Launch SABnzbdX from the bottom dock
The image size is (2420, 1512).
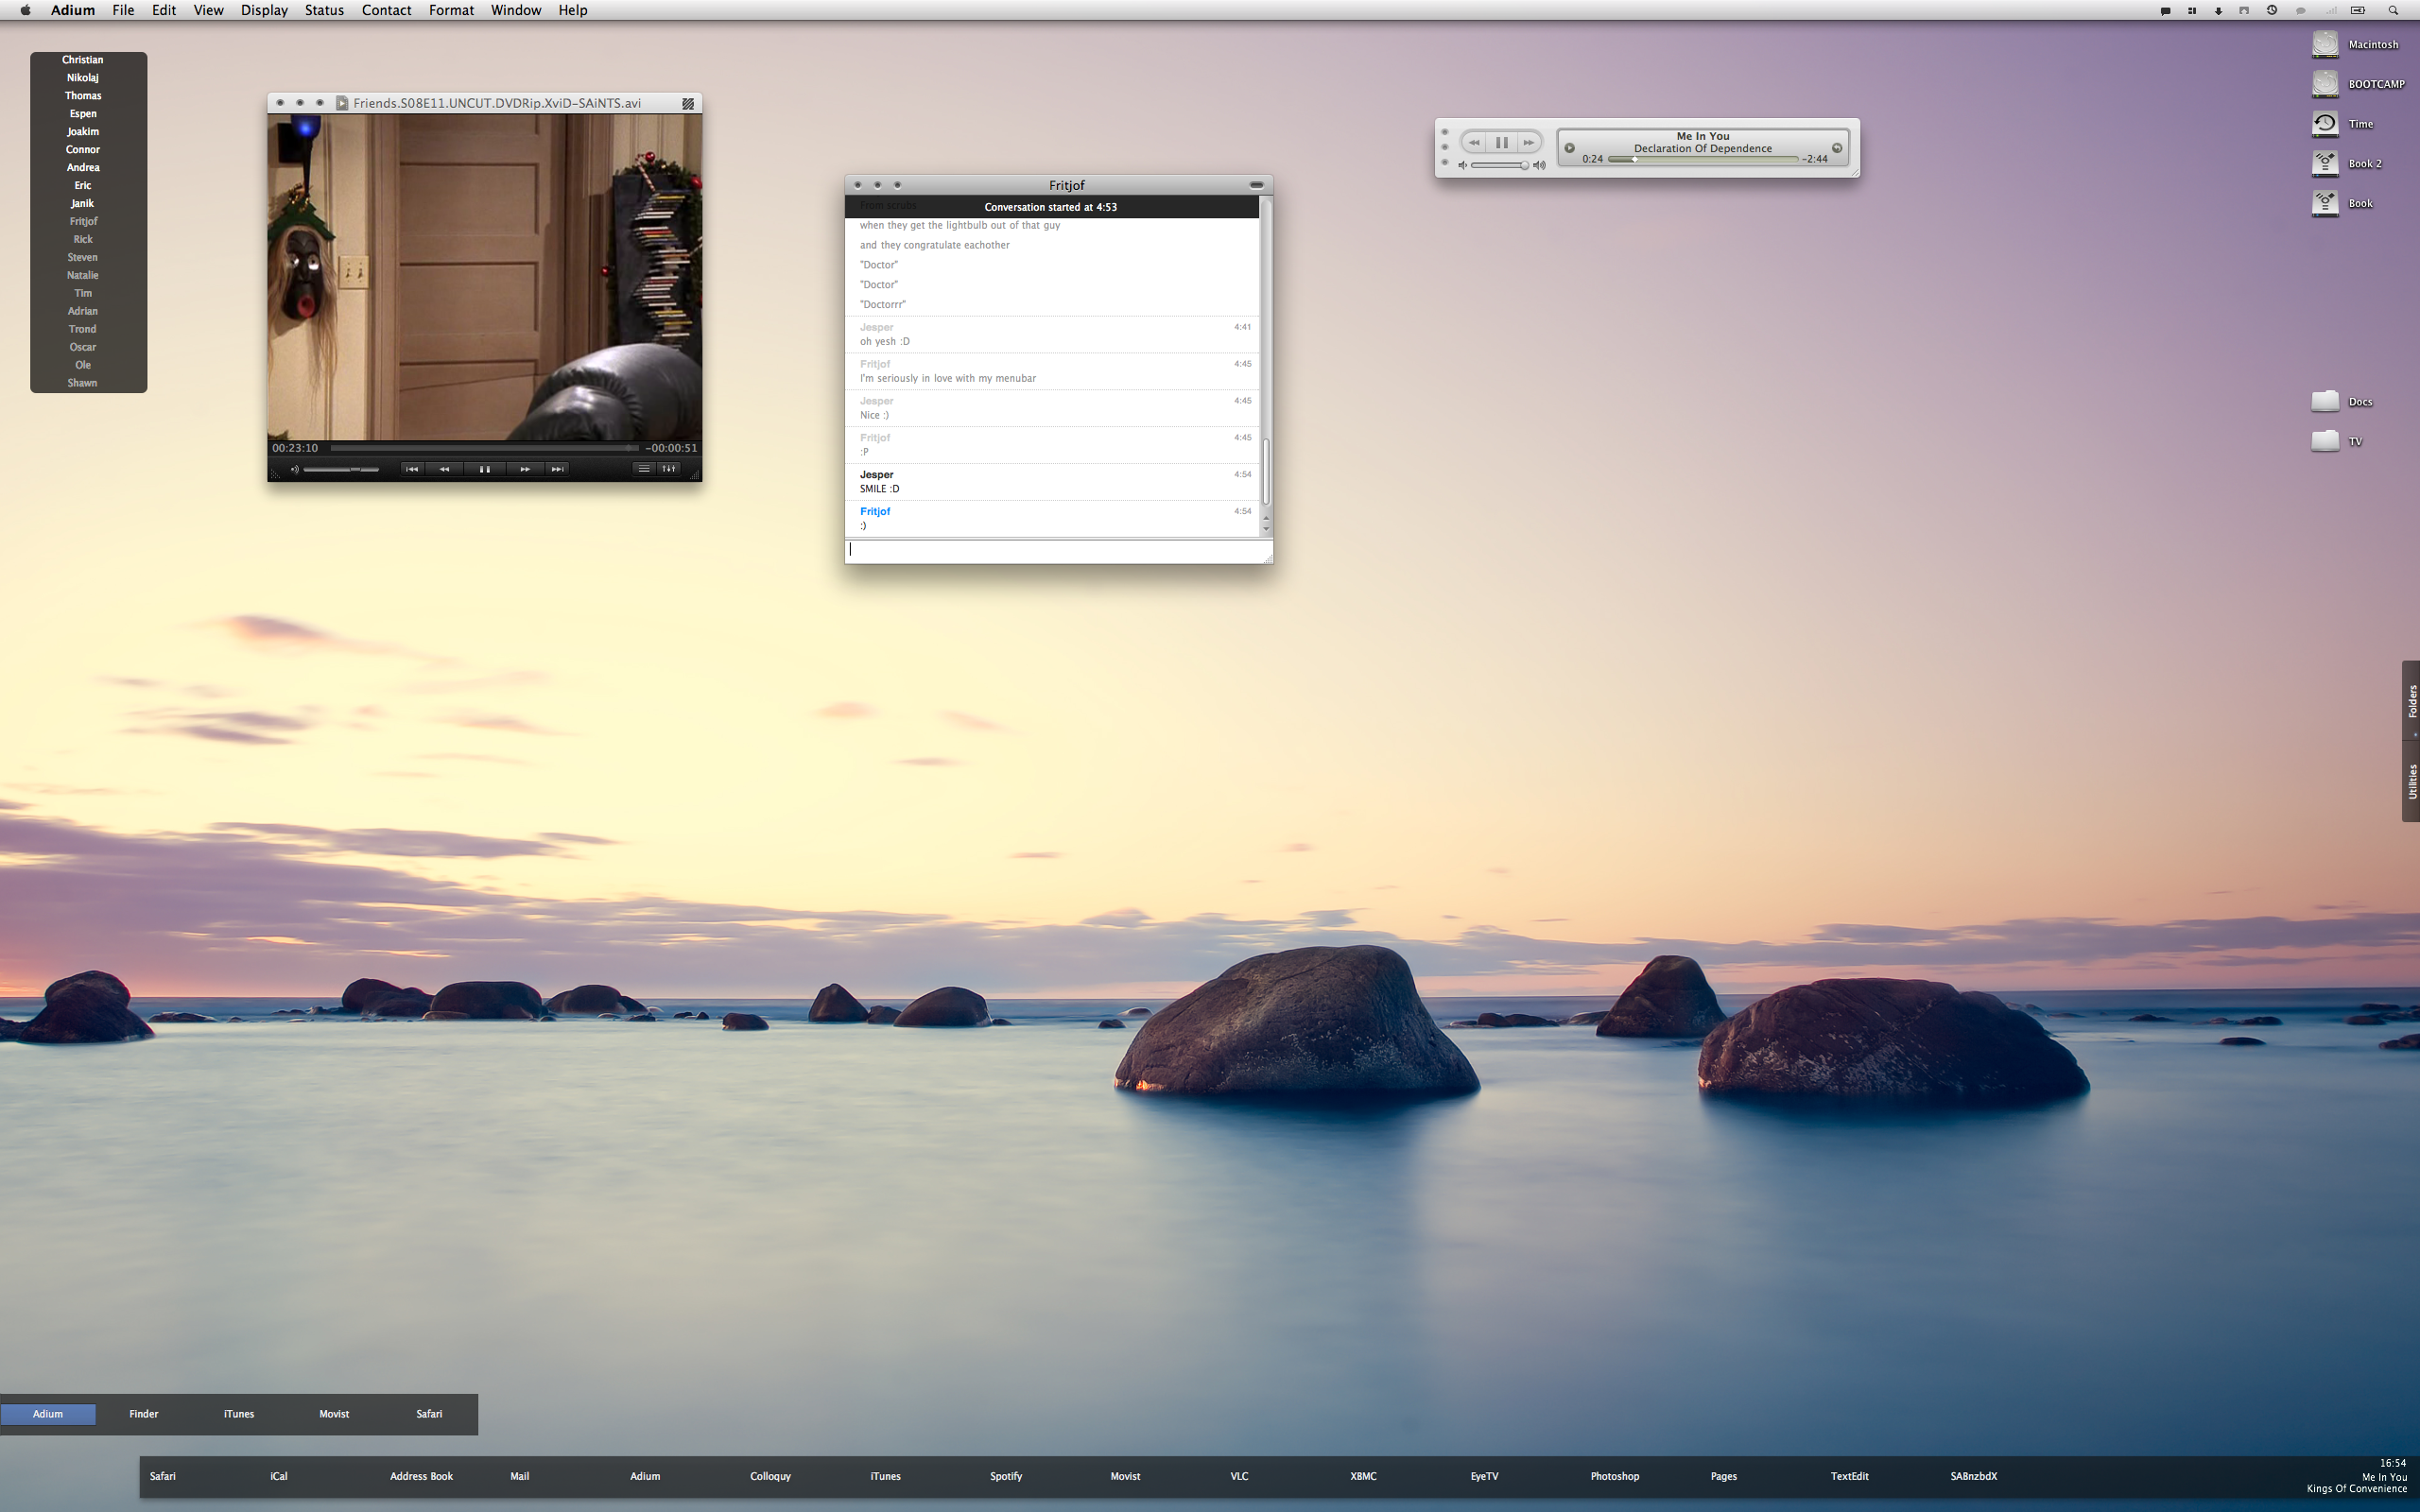tap(1973, 1477)
